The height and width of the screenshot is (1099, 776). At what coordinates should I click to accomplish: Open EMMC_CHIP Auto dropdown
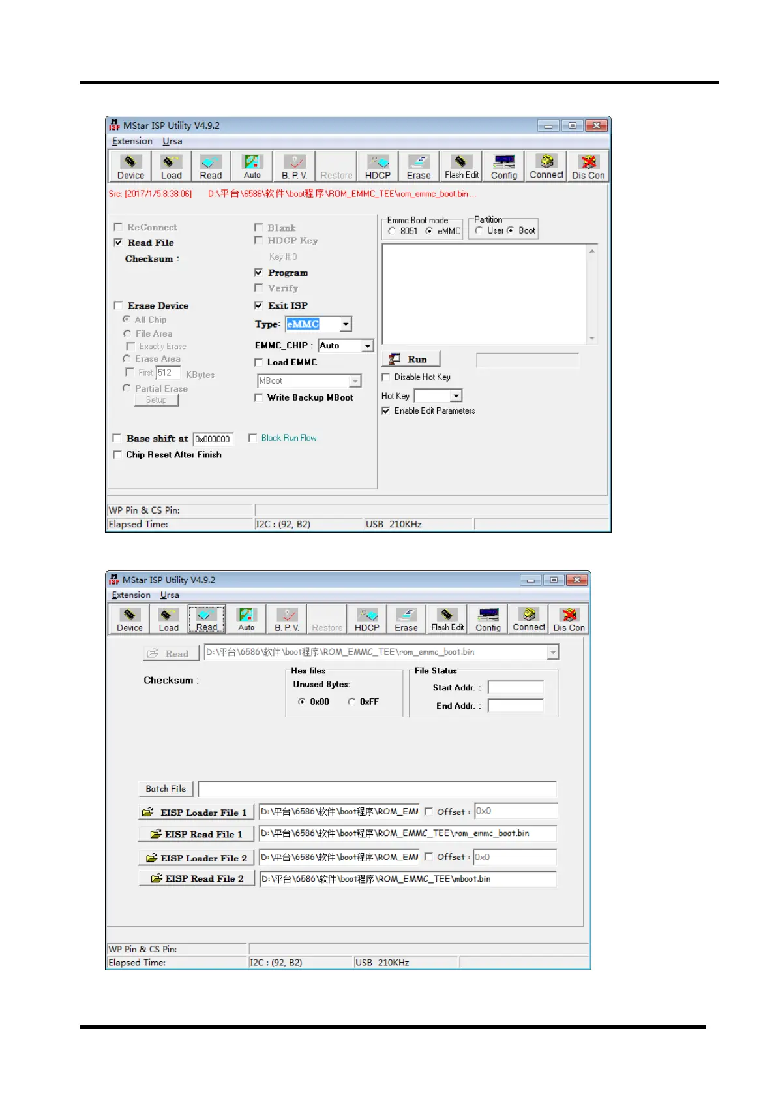coord(367,346)
